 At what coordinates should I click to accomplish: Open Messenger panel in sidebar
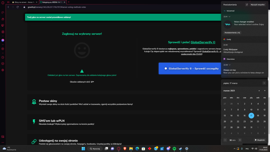(x=3, y=40)
